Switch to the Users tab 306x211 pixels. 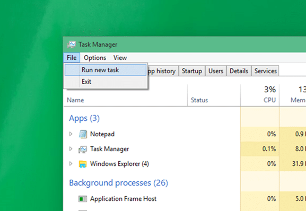[x=216, y=71]
